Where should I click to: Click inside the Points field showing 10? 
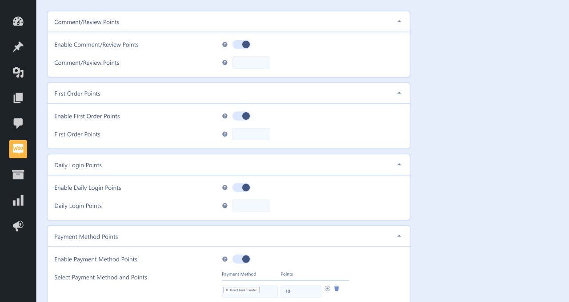click(x=301, y=291)
